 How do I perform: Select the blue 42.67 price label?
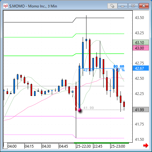[141, 68]
